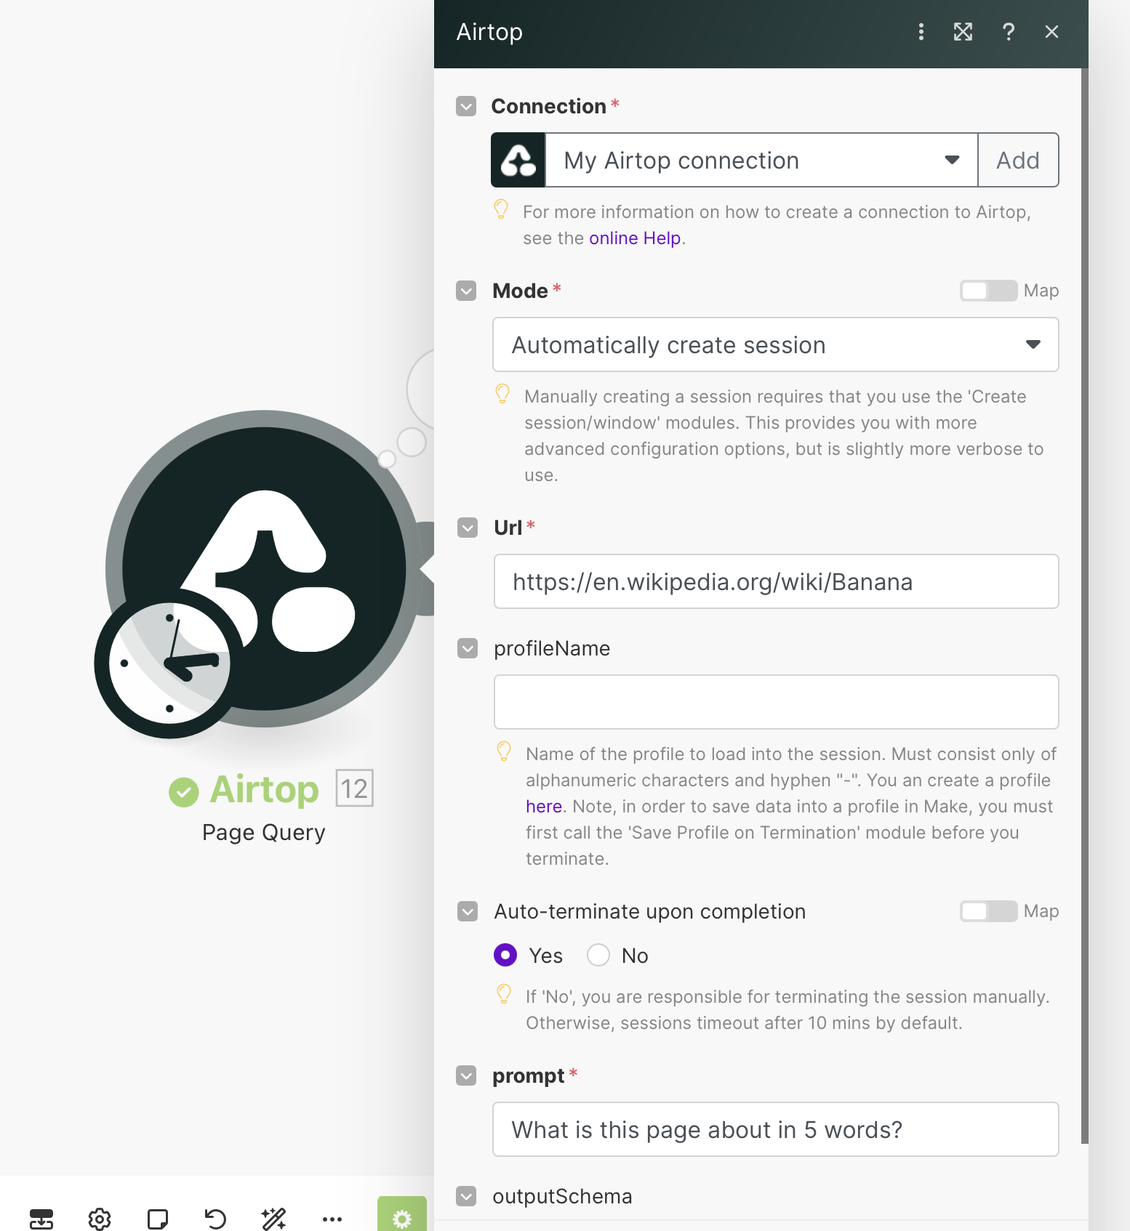
Task: Click the profileName text input field
Action: click(x=775, y=702)
